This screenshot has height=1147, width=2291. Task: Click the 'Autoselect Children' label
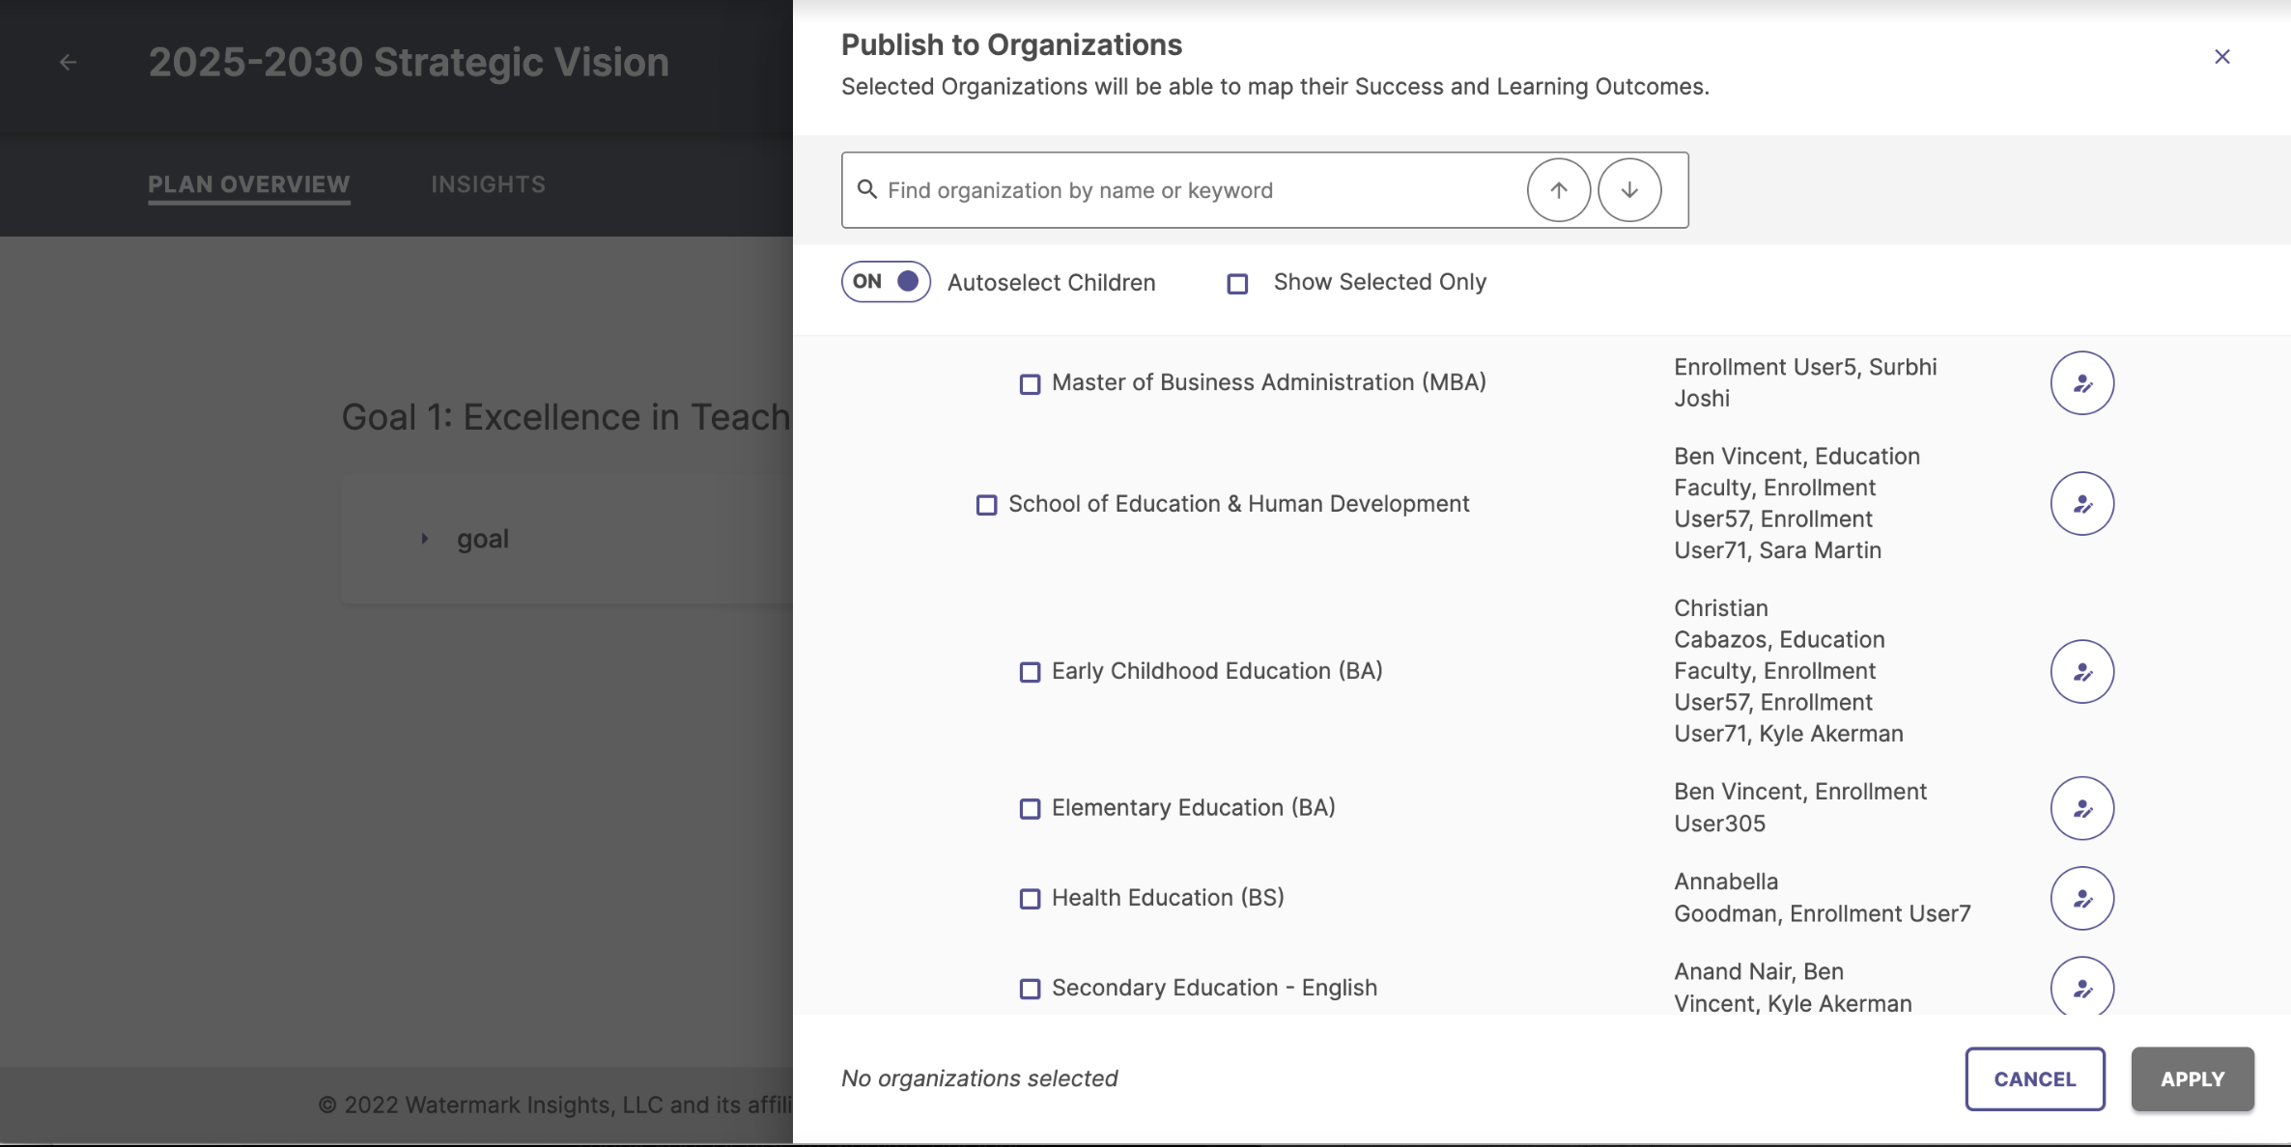coord(1051,283)
